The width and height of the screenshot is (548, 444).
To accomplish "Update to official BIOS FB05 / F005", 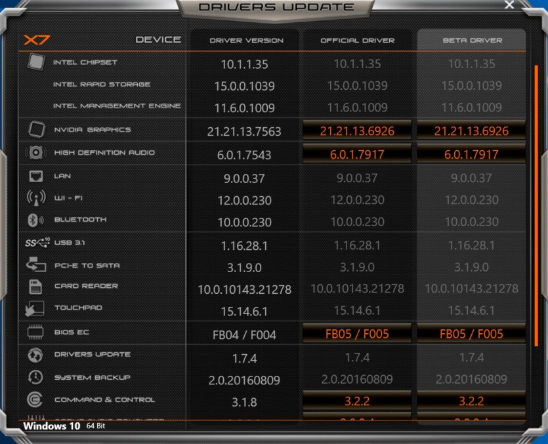I will (x=357, y=334).
